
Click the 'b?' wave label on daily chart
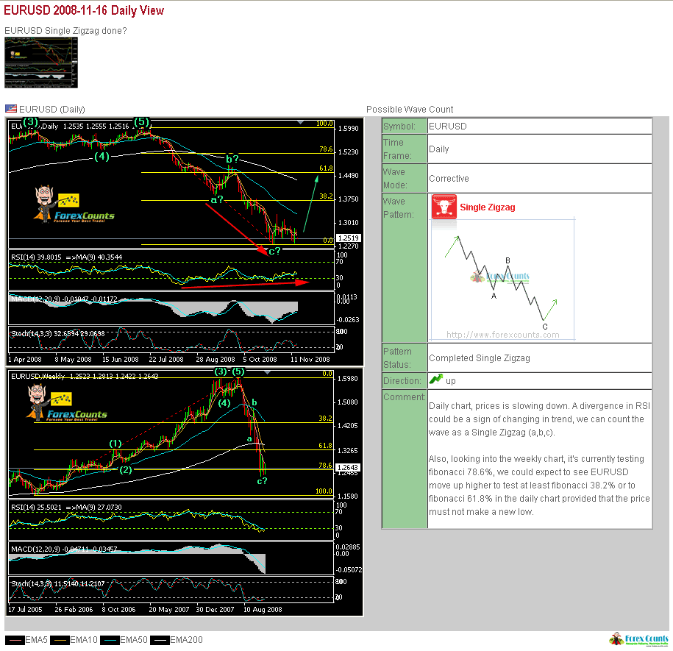point(232,159)
